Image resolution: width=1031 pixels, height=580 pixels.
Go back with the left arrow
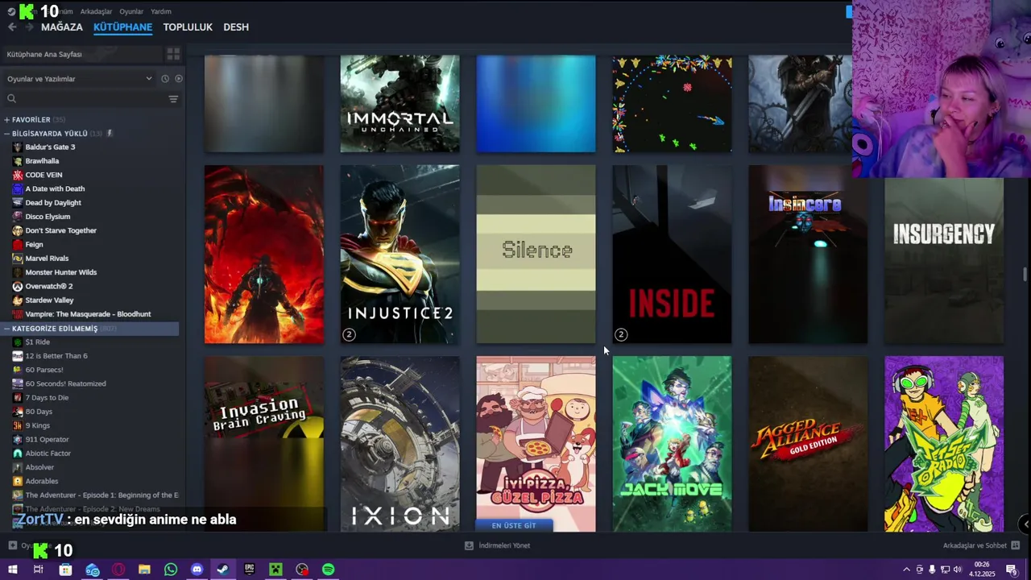tap(12, 27)
